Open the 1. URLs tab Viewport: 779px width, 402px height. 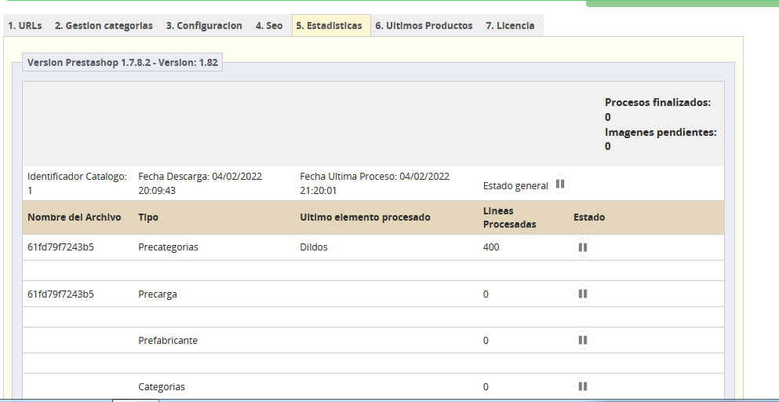[24, 26]
